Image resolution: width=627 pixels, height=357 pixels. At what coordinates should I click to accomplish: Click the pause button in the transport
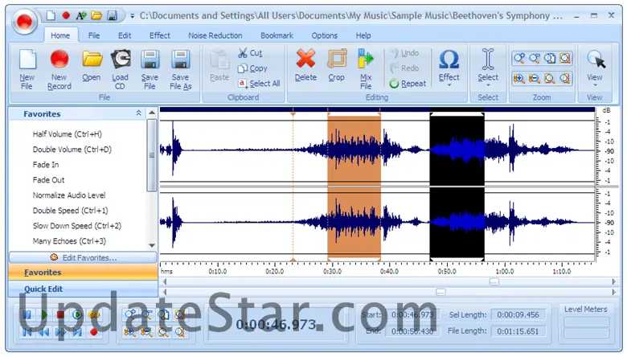[x=27, y=314]
